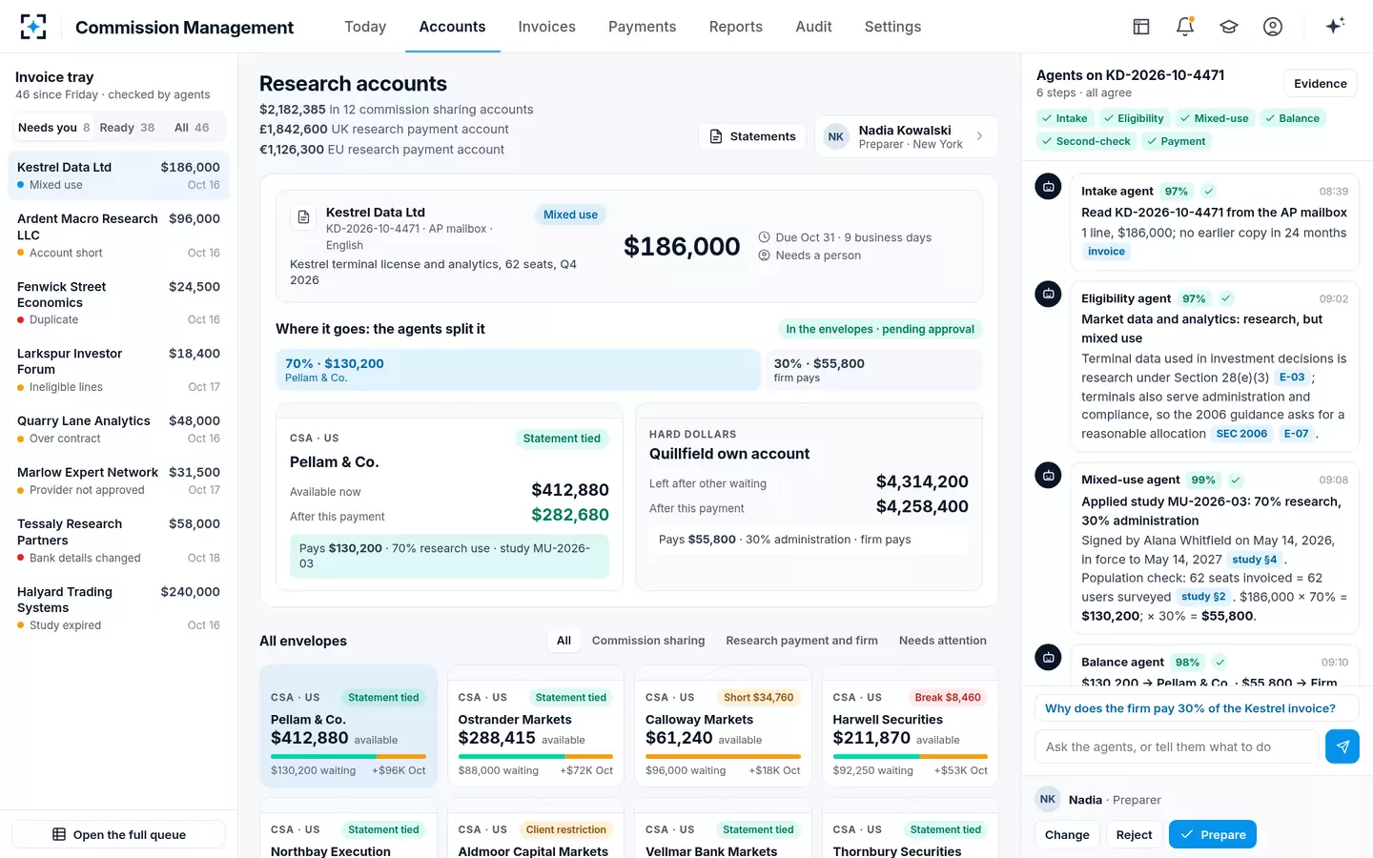Click the Reject button
The image size is (1373, 858).
pyautogui.click(x=1134, y=834)
